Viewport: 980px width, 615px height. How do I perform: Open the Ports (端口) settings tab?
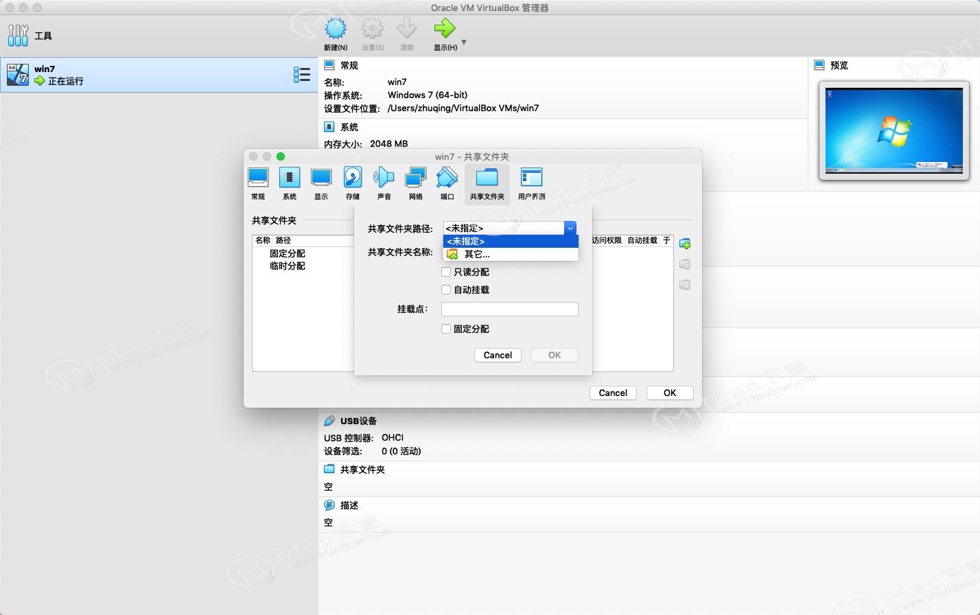point(447,183)
